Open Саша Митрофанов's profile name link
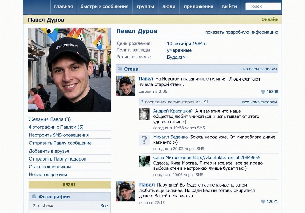Screen dimensions: 305x213 point(172,158)
